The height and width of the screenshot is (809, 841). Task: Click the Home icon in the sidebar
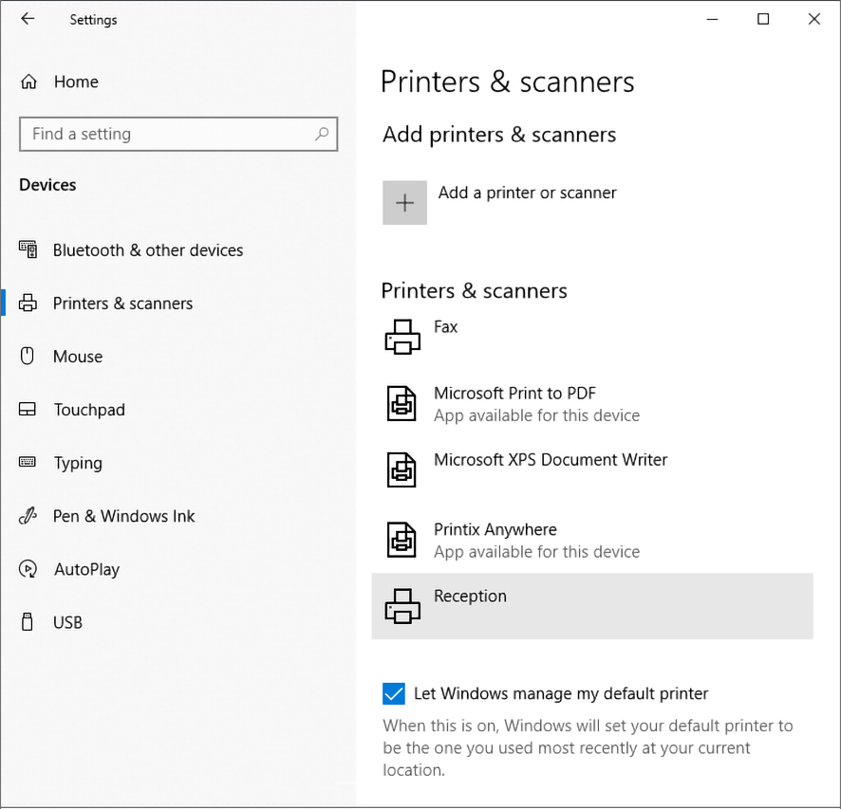click(29, 82)
